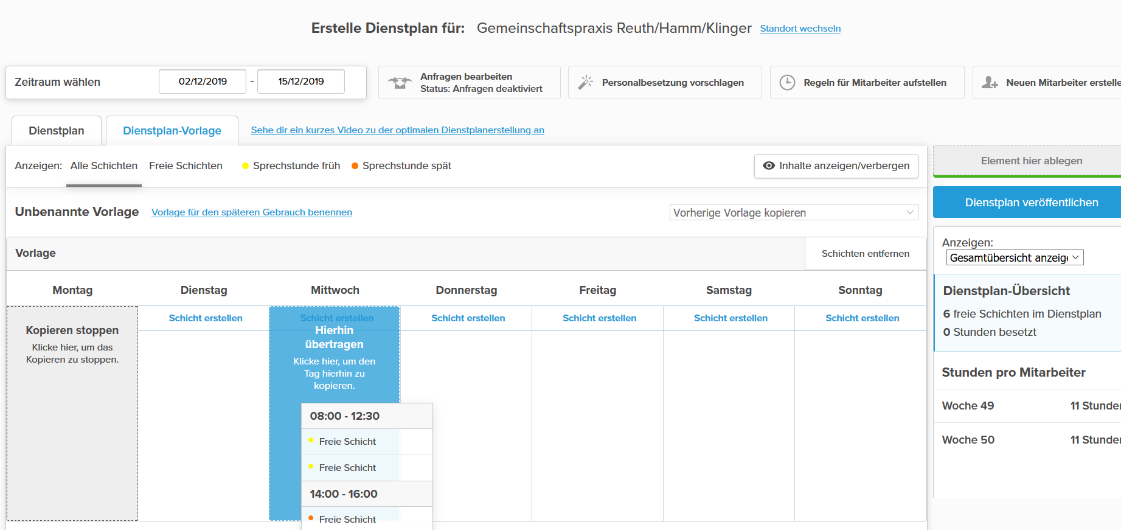Click Schicht erstellen under Donnerstag
This screenshot has height=530, width=1121.
pos(468,318)
